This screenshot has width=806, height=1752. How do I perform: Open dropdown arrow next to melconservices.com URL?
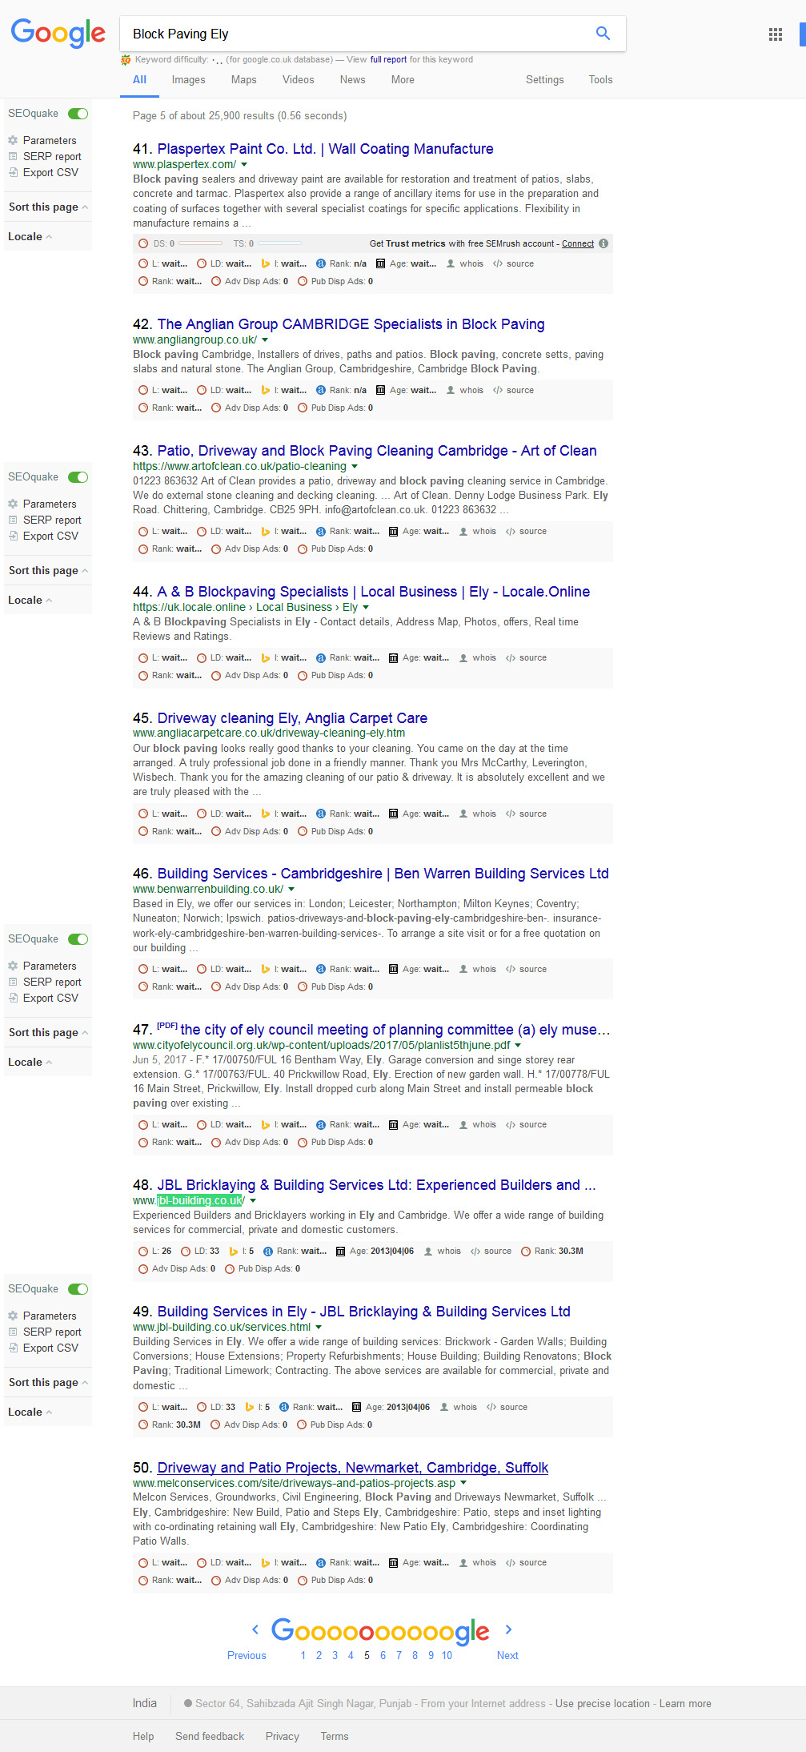point(463,1484)
